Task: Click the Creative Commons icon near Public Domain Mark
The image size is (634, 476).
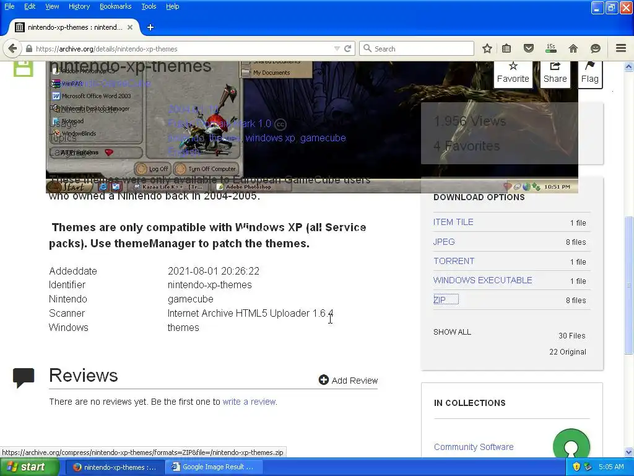Action: (x=280, y=124)
